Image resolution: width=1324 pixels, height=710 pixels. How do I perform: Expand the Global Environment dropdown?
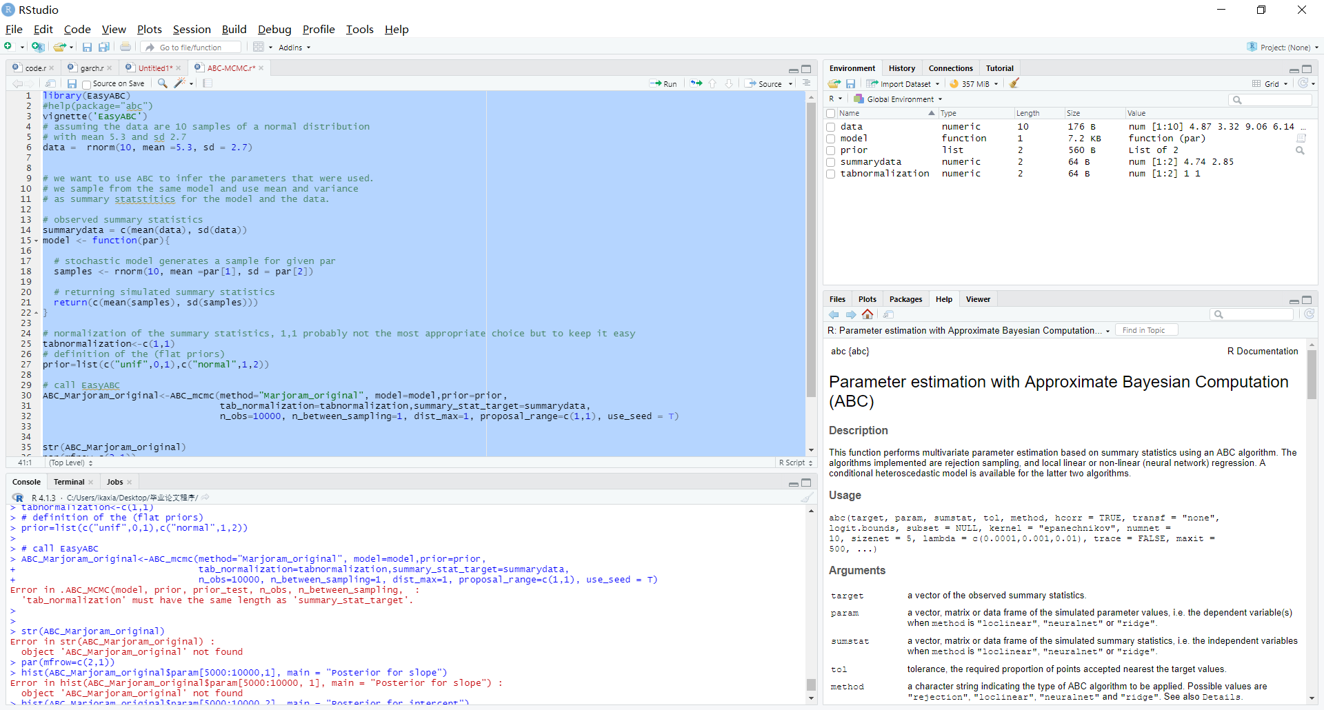tap(899, 99)
